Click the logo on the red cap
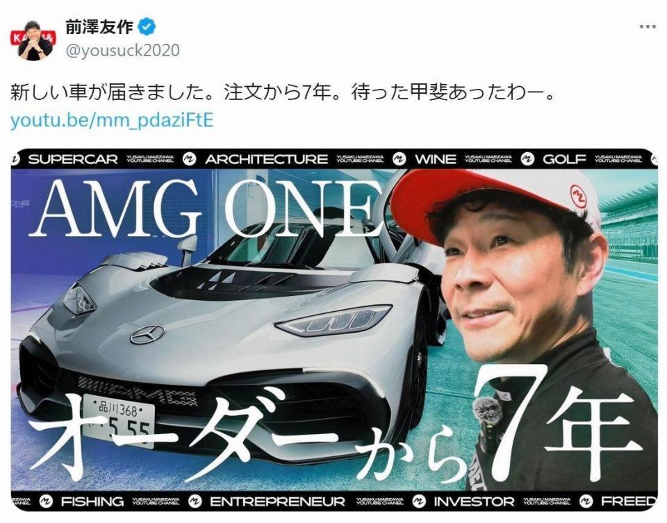 point(579,196)
